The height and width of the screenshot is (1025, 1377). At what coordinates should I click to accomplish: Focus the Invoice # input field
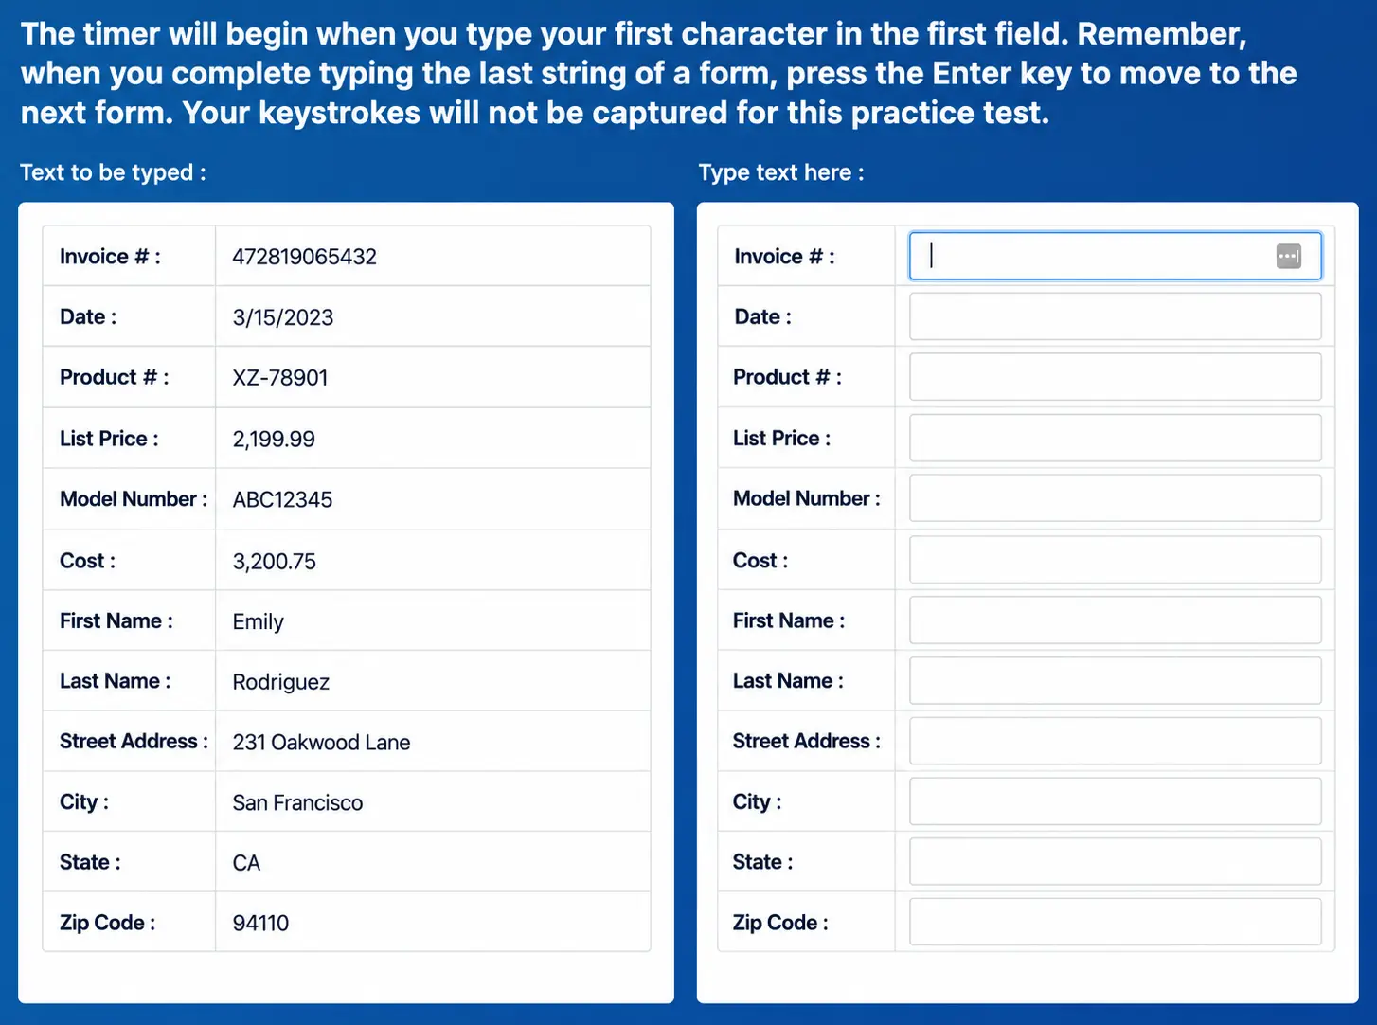[1115, 256]
